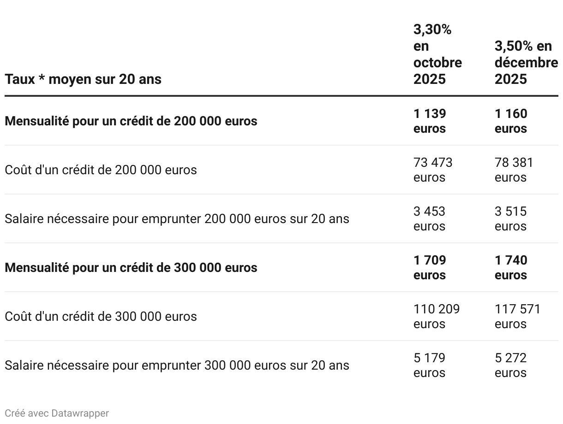Click the 'Taux * moyen sur 20 ans' header
Image resolution: width=563 pixels, height=424 pixels.
(x=83, y=79)
